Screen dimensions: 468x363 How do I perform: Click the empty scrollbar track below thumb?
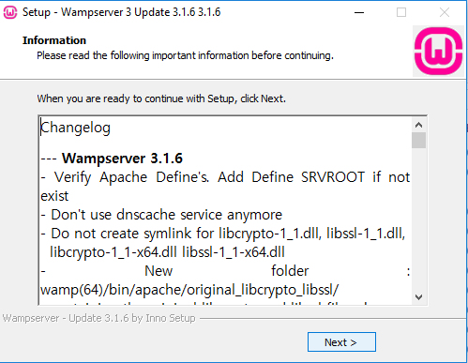coord(418,219)
